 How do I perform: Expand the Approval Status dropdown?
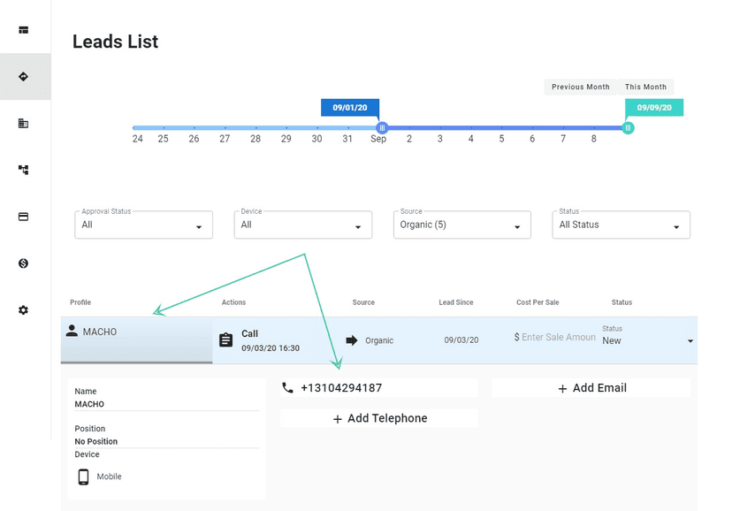point(144,225)
